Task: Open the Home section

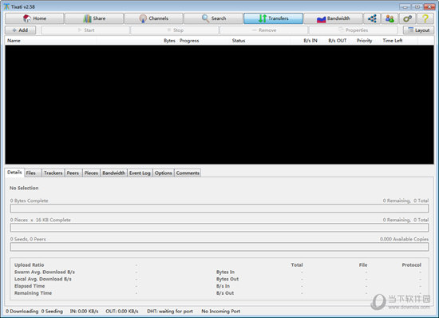Action: coord(34,18)
